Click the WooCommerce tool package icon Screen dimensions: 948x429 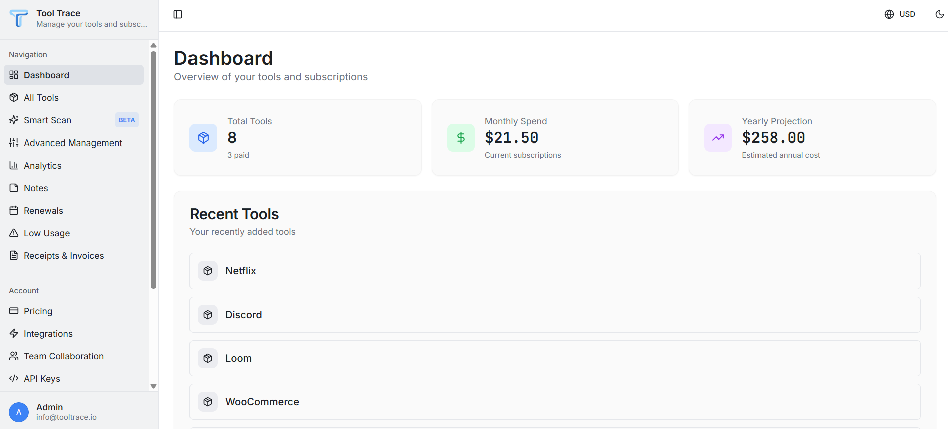[x=208, y=402]
